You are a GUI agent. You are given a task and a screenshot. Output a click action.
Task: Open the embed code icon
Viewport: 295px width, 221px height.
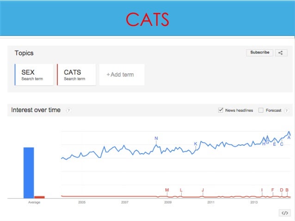(284, 213)
